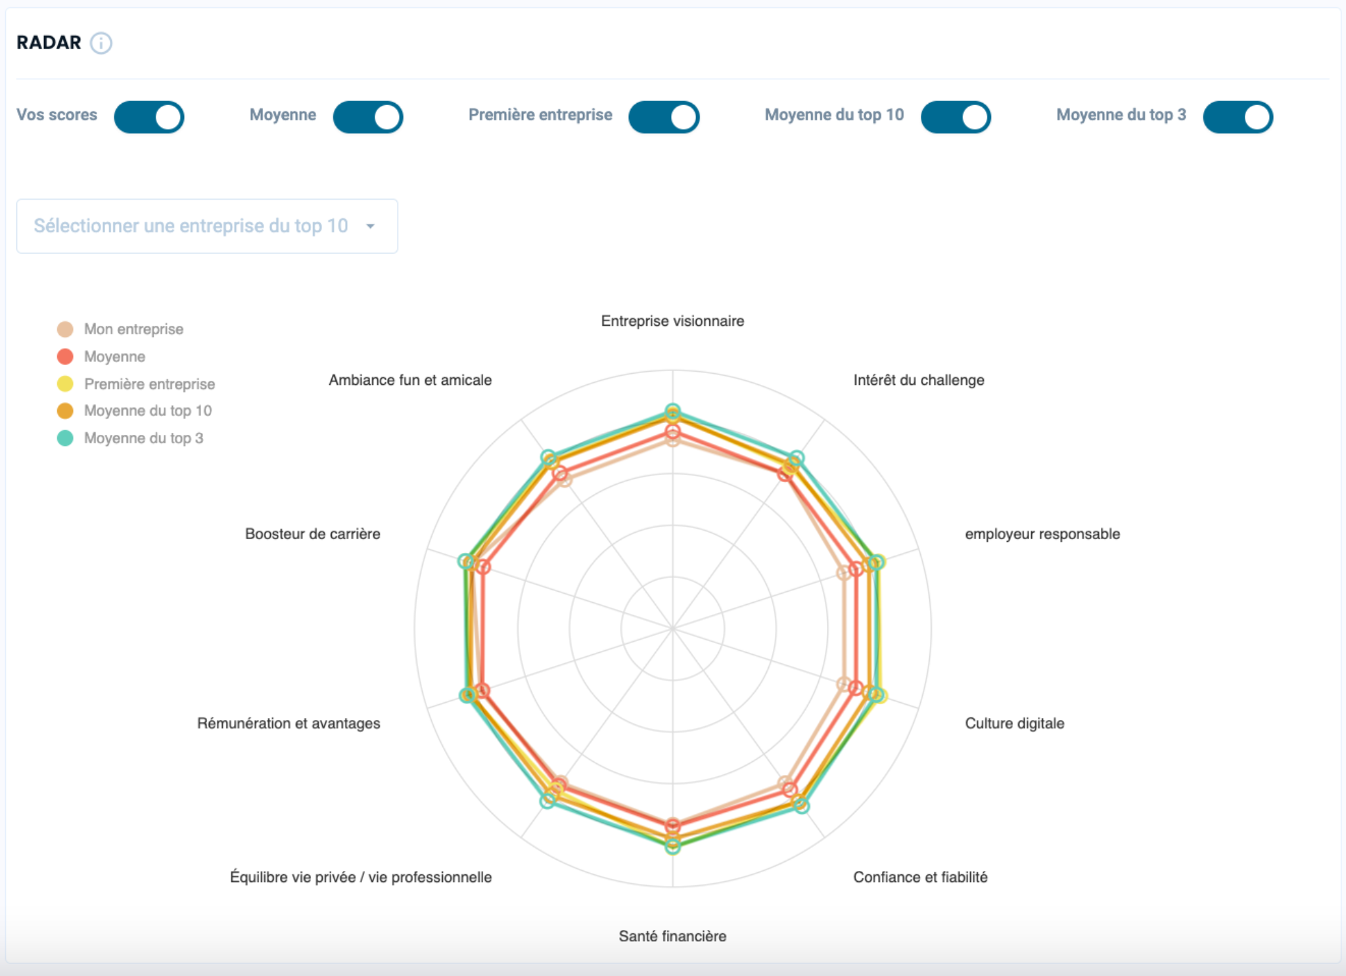
Task: Click the Intérêt du challenge axis label
Action: (919, 380)
